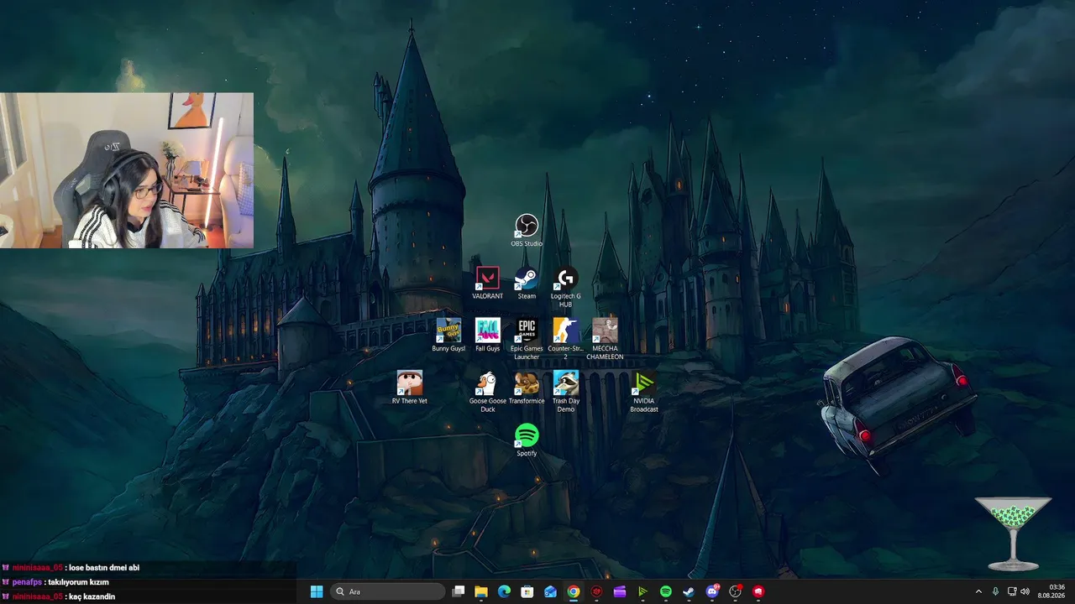The image size is (1075, 604).
Task: Click the Ara search box in taskbar
Action: tap(388, 591)
